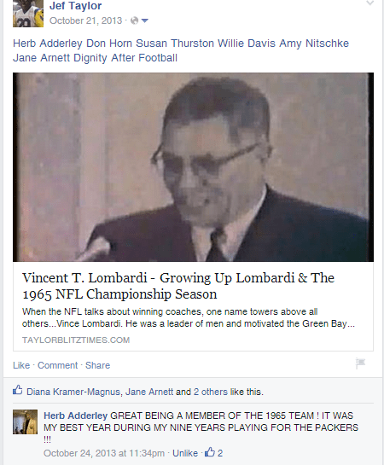Like the post
The width and height of the screenshot is (384, 465).
21,365
